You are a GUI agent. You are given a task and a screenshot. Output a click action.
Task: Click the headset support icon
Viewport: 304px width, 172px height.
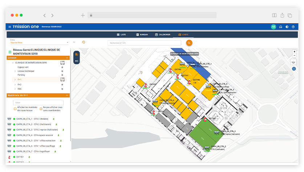(x=280, y=27)
